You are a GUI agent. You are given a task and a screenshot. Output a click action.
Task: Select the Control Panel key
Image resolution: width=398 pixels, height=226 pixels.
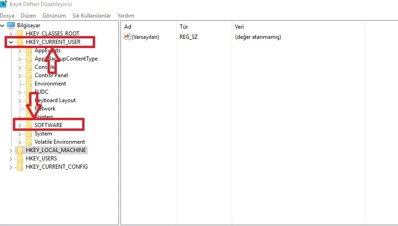point(51,75)
